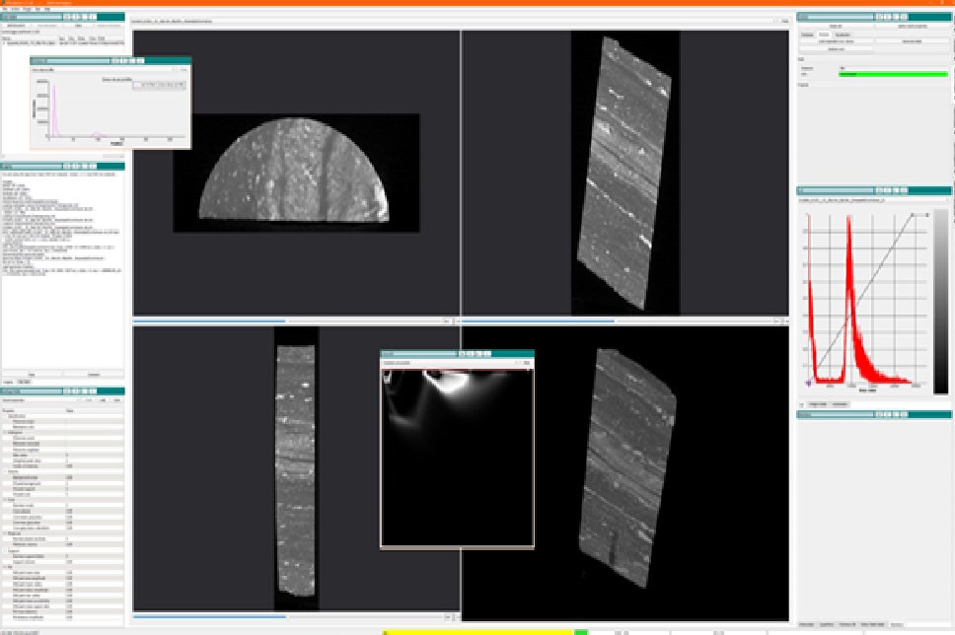This screenshot has width=955, height=635.
Task: Click first icon in histogram popup header
Action: [117, 61]
